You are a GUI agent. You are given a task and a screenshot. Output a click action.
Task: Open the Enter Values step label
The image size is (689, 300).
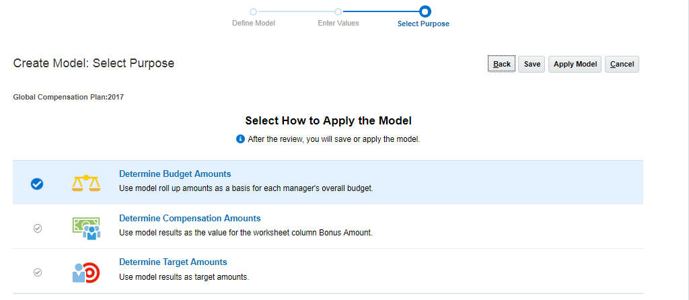(338, 24)
